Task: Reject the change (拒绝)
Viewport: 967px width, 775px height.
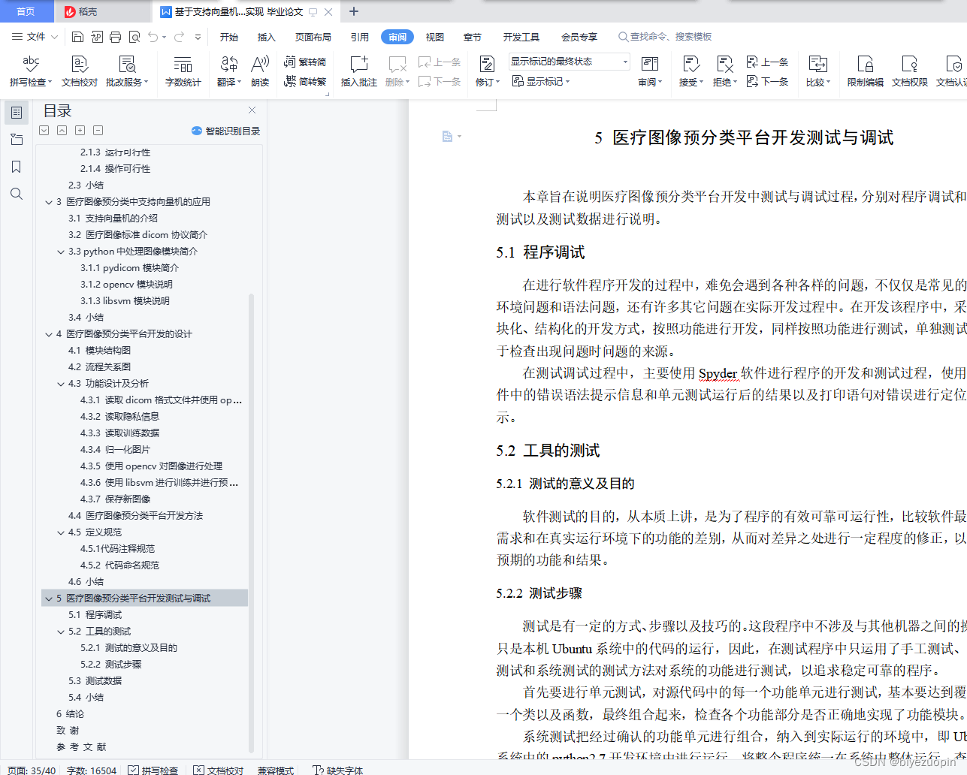Action: [x=724, y=71]
